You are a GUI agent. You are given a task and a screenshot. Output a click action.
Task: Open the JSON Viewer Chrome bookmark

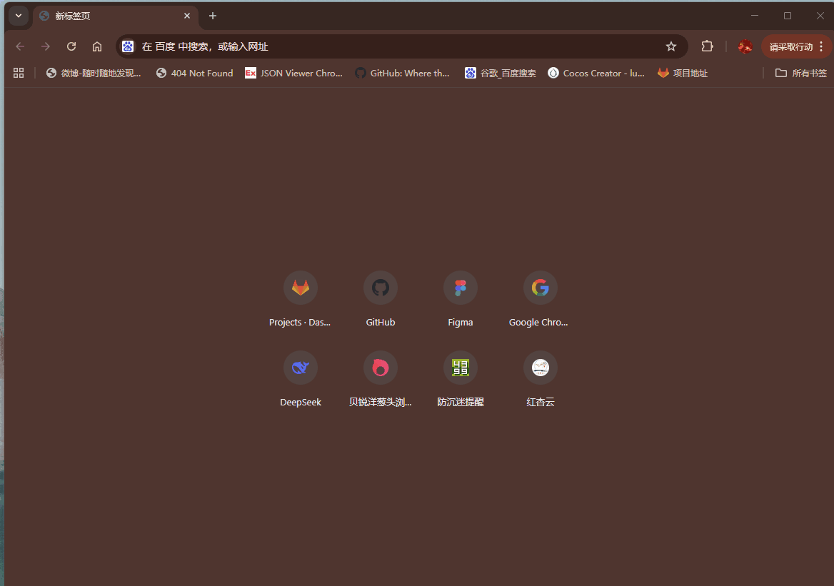[x=293, y=73]
